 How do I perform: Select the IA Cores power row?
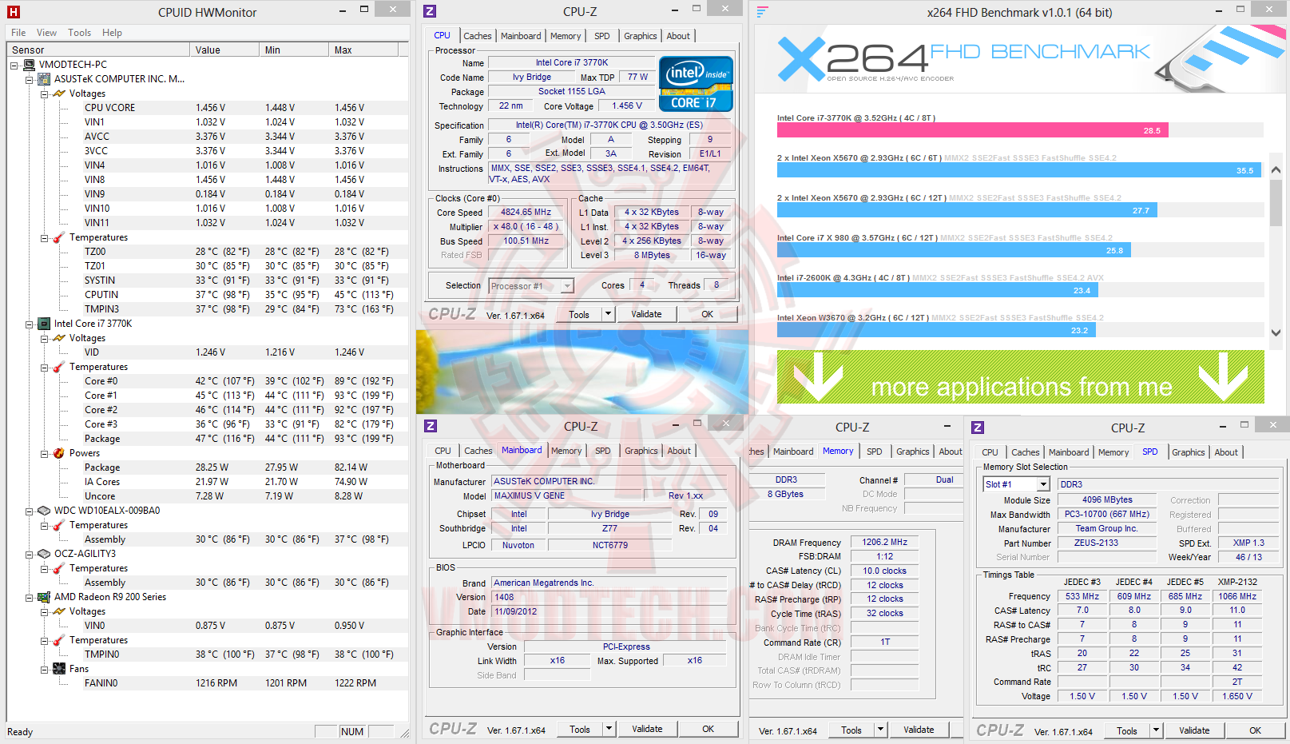click(208, 482)
